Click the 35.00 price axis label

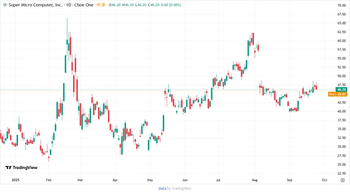(341, 129)
